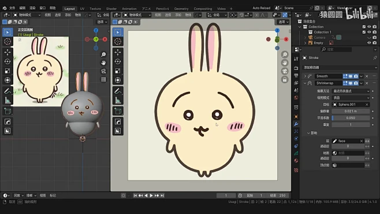Image resolution: width=380 pixels, height=214 pixels.
Task: Open the Modifiers wrench properties tab
Action: tap(296, 124)
